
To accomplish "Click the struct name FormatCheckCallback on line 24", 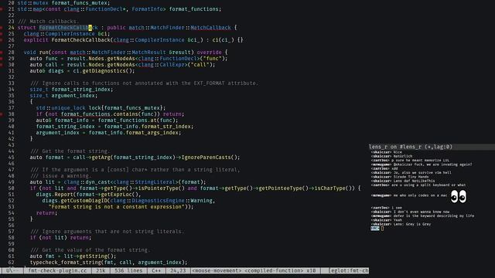I will (x=69, y=28).
